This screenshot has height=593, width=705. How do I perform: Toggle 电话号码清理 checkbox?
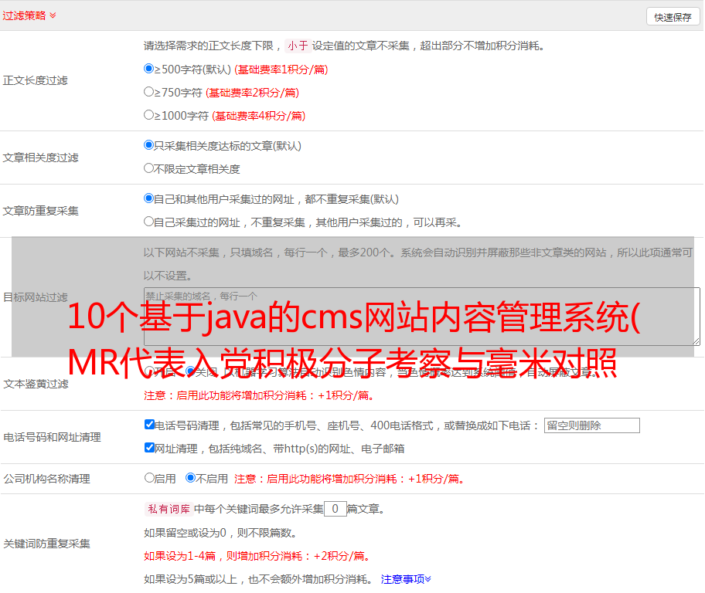[x=150, y=425]
